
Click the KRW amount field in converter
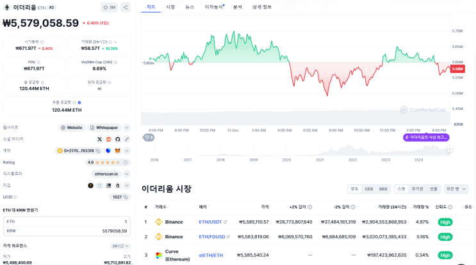tap(67, 231)
